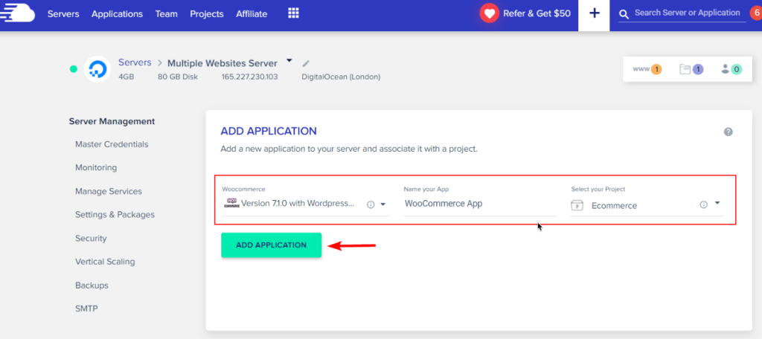Image resolution: width=762 pixels, height=339 pixels.
Task: Click info icon beside Ecommerce project
Action: 703,204
